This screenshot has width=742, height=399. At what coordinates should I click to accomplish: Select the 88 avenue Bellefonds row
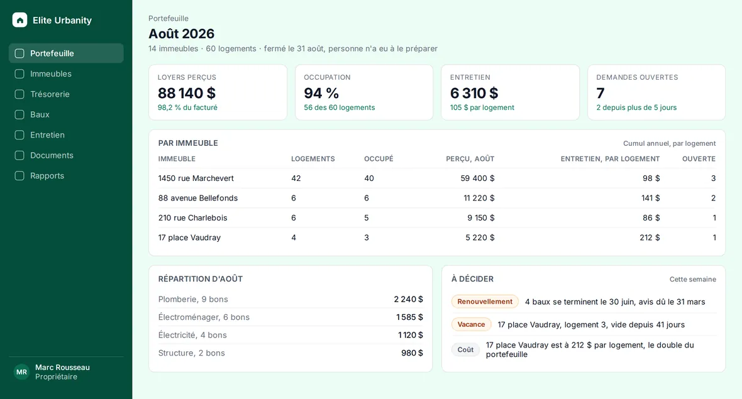coord(437,198)
